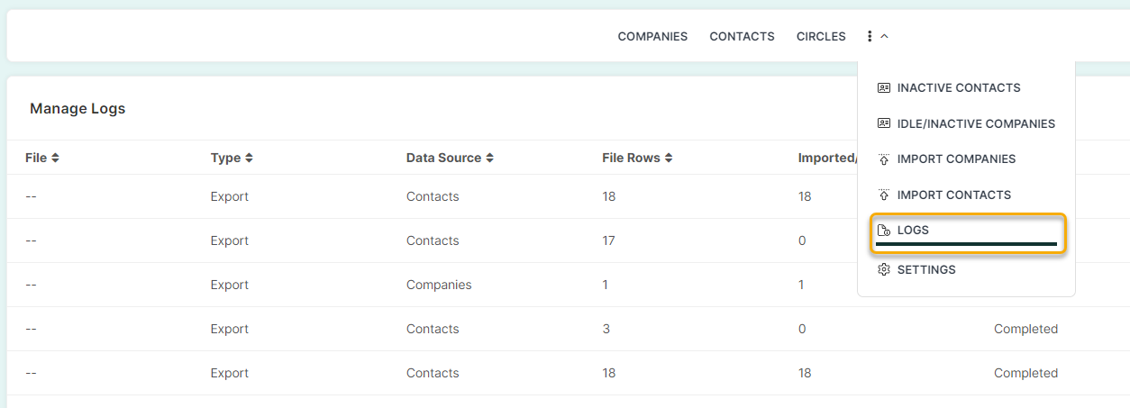This screenshot has height=408, width=1130.
Task: Collapse the menu with the chevron arrow
Action: pyautogui.click(x=884, y=37)
